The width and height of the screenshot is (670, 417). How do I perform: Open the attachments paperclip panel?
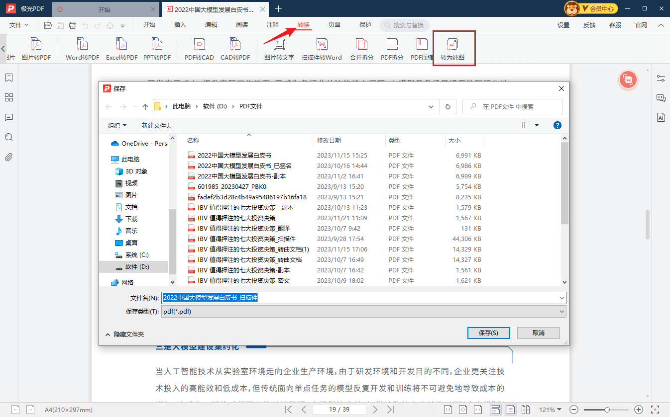[8, 157]
